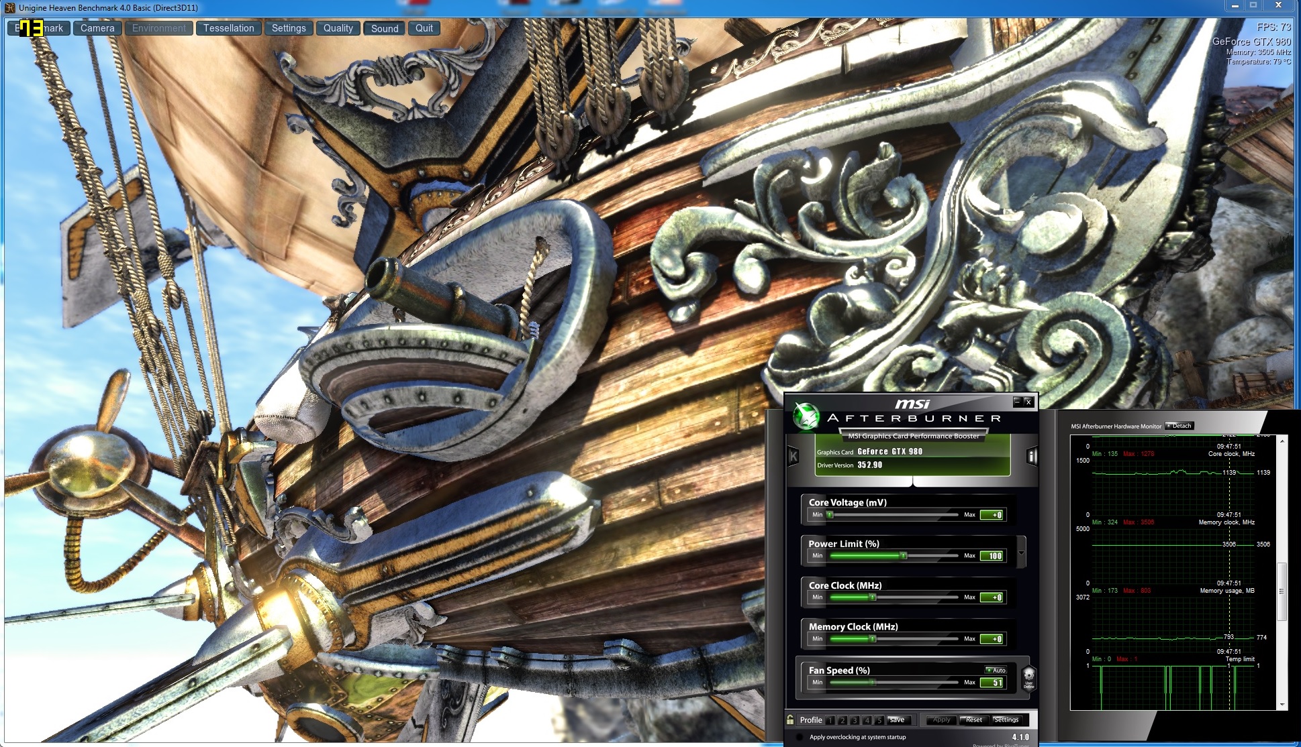Reset Afterburner settings to default

[974, 720]
